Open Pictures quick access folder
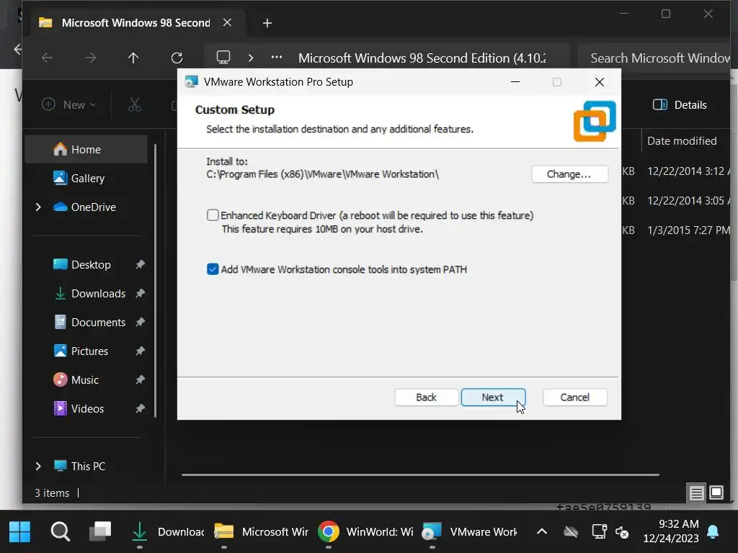The image size is (738, 553). point(89,351)
